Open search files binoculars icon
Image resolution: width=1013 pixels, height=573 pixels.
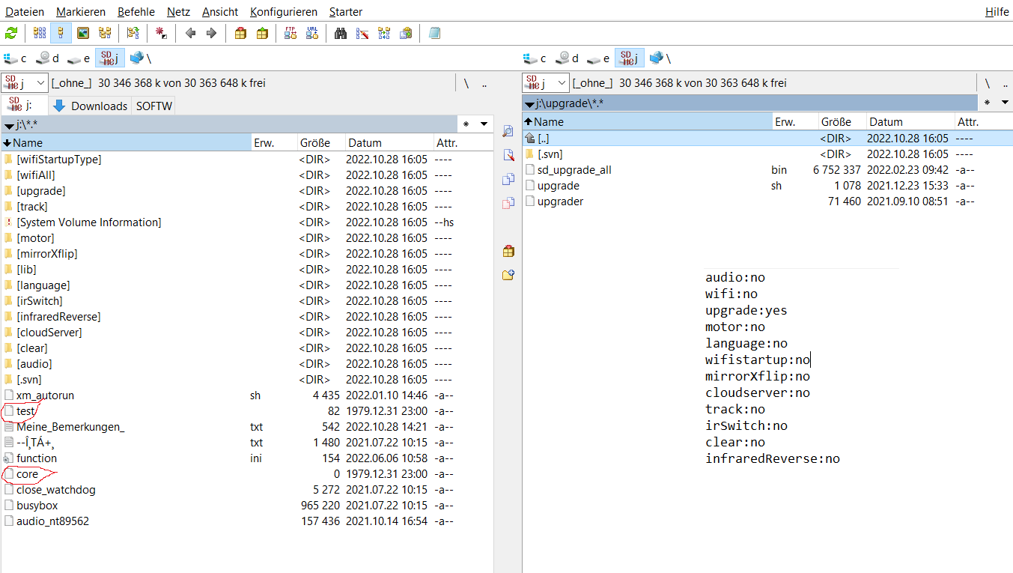(x=341, y=33)
